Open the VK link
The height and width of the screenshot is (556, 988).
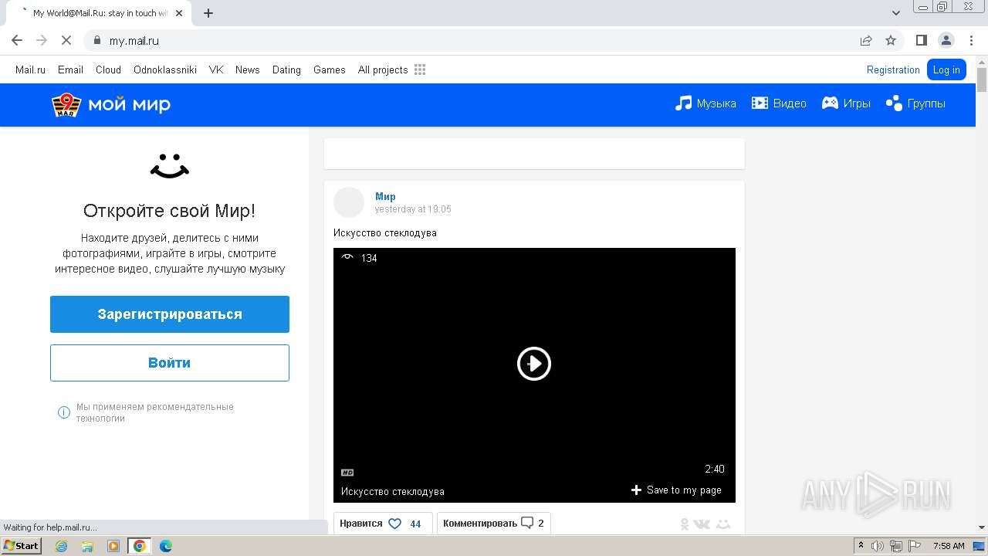coord(216,69)
